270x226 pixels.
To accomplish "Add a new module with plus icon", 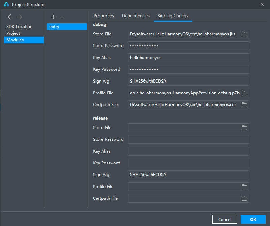I will click(x=53, y=17).
